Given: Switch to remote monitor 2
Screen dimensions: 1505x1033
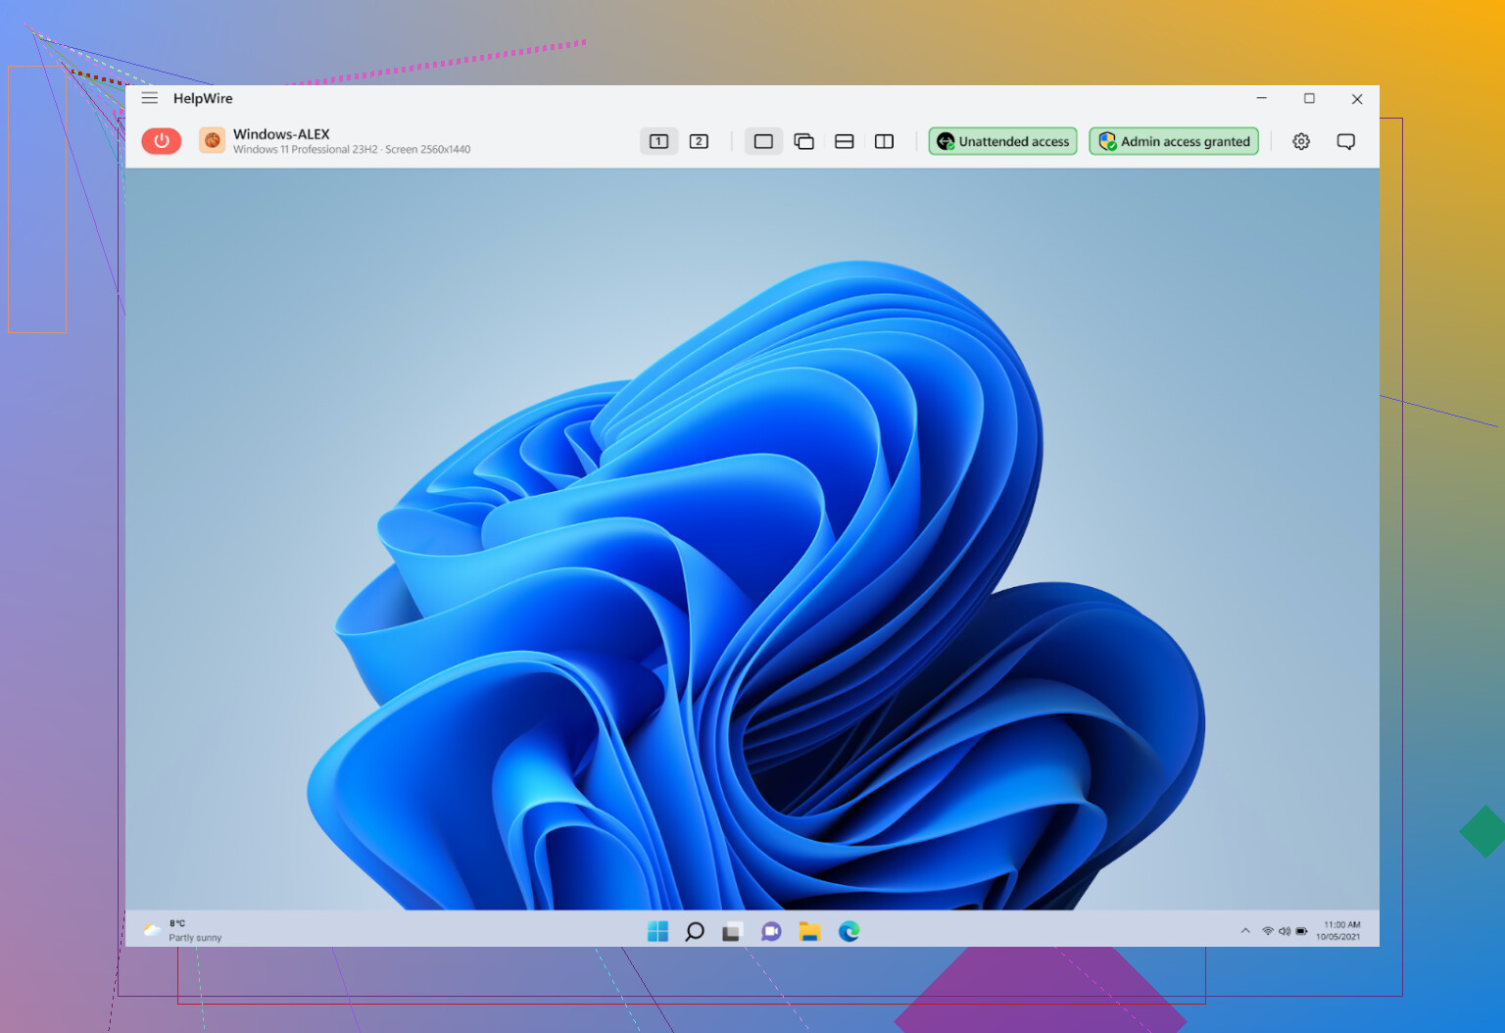Looking at the screenshot, I should (699, 141).
